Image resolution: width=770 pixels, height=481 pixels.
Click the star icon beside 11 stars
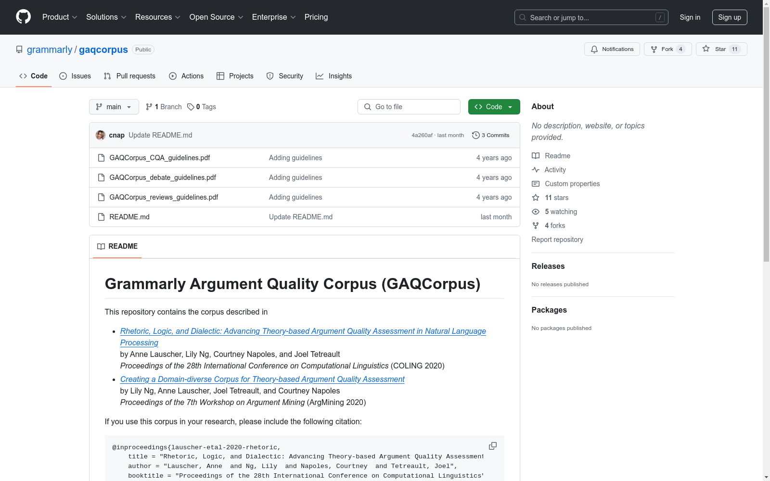(536, 198)
